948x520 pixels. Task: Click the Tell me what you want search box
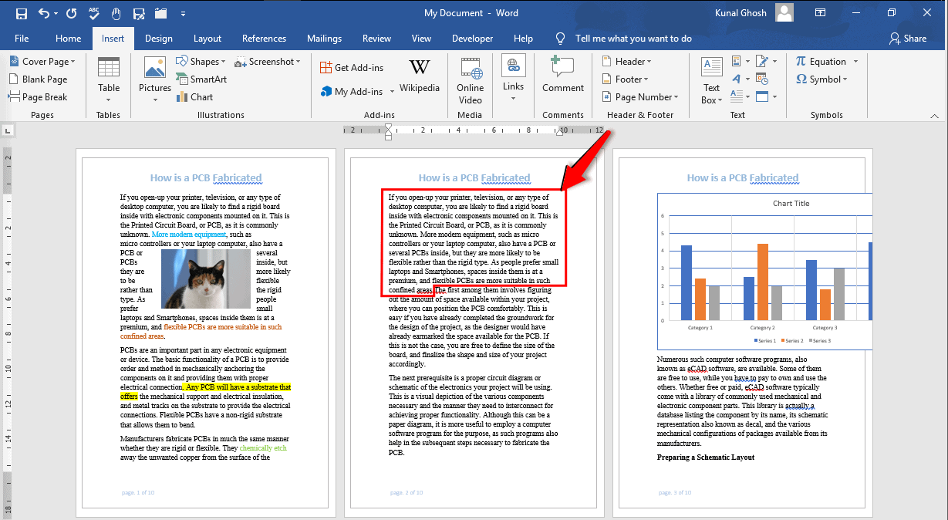[633, 38]
